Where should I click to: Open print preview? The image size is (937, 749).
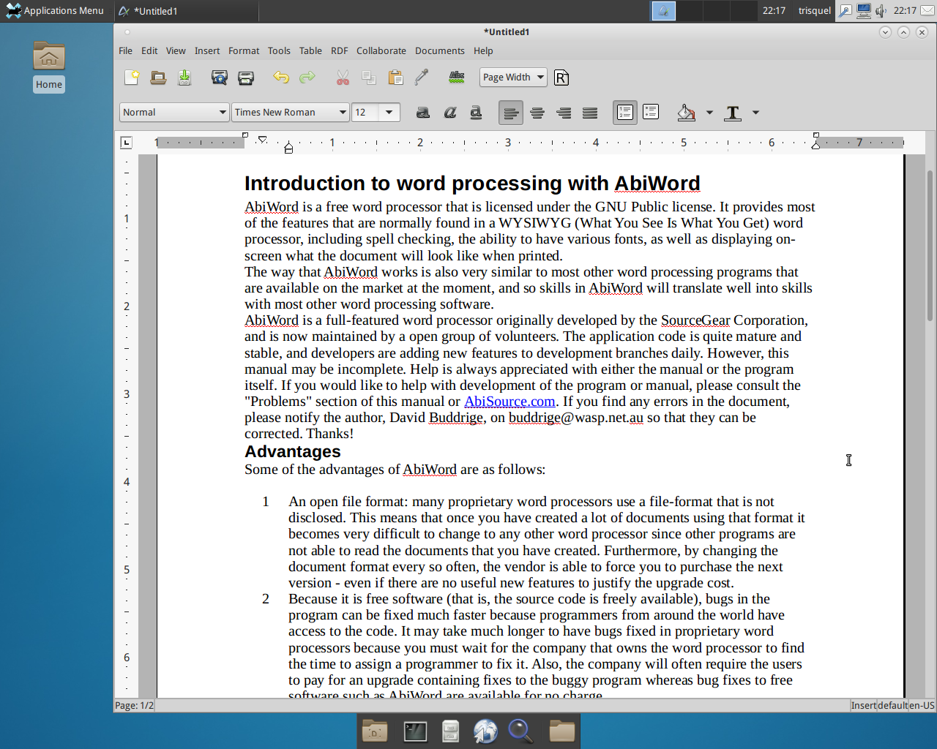click(x=220, y=78)
